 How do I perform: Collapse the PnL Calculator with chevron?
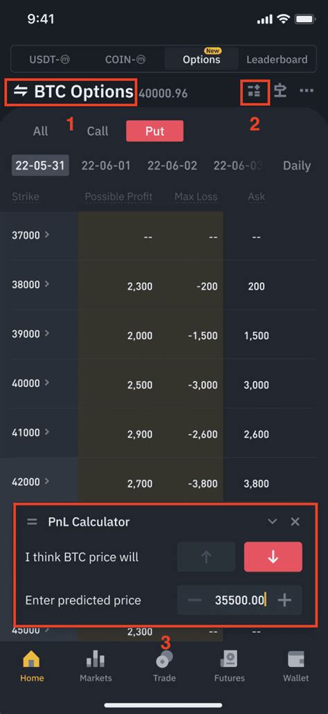coord(272,521)
